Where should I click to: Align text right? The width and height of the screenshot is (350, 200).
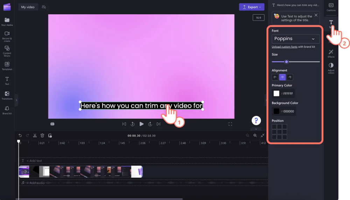290,77
